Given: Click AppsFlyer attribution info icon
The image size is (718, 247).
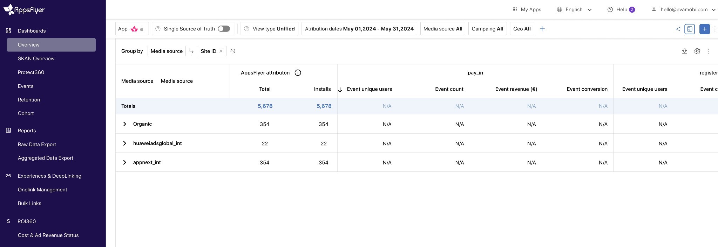Looking at the screenshot, I should point(298,73).
